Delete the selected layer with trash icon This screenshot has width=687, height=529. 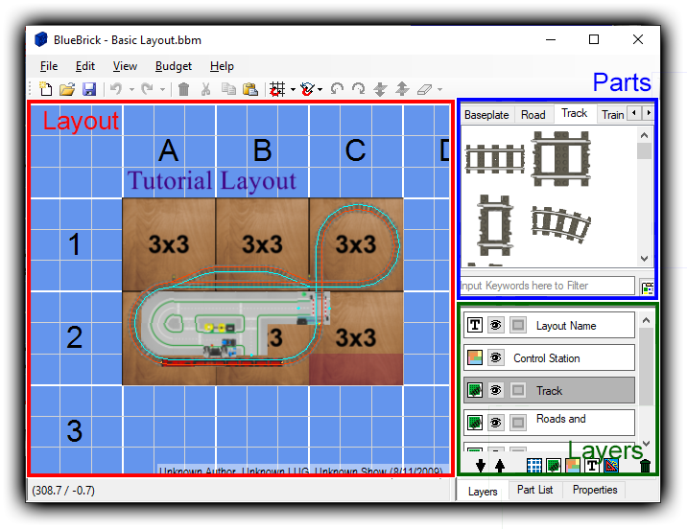click(x=646, y=466)
